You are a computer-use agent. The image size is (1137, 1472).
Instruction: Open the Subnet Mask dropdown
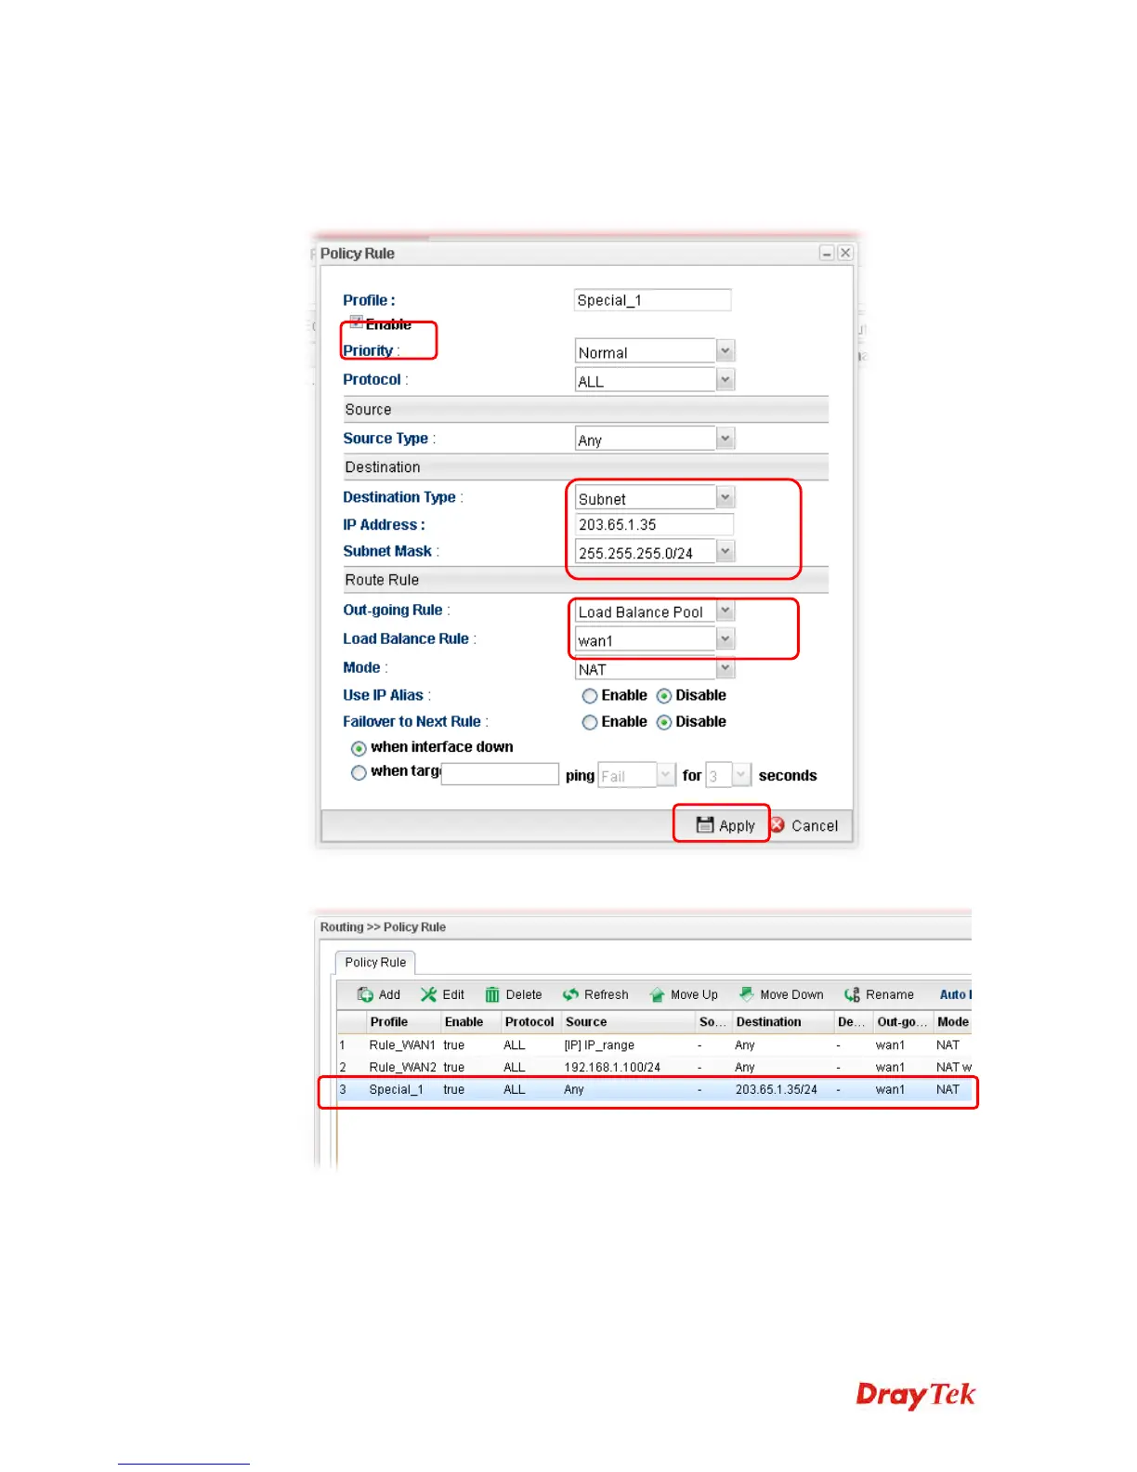pos(725,552)
